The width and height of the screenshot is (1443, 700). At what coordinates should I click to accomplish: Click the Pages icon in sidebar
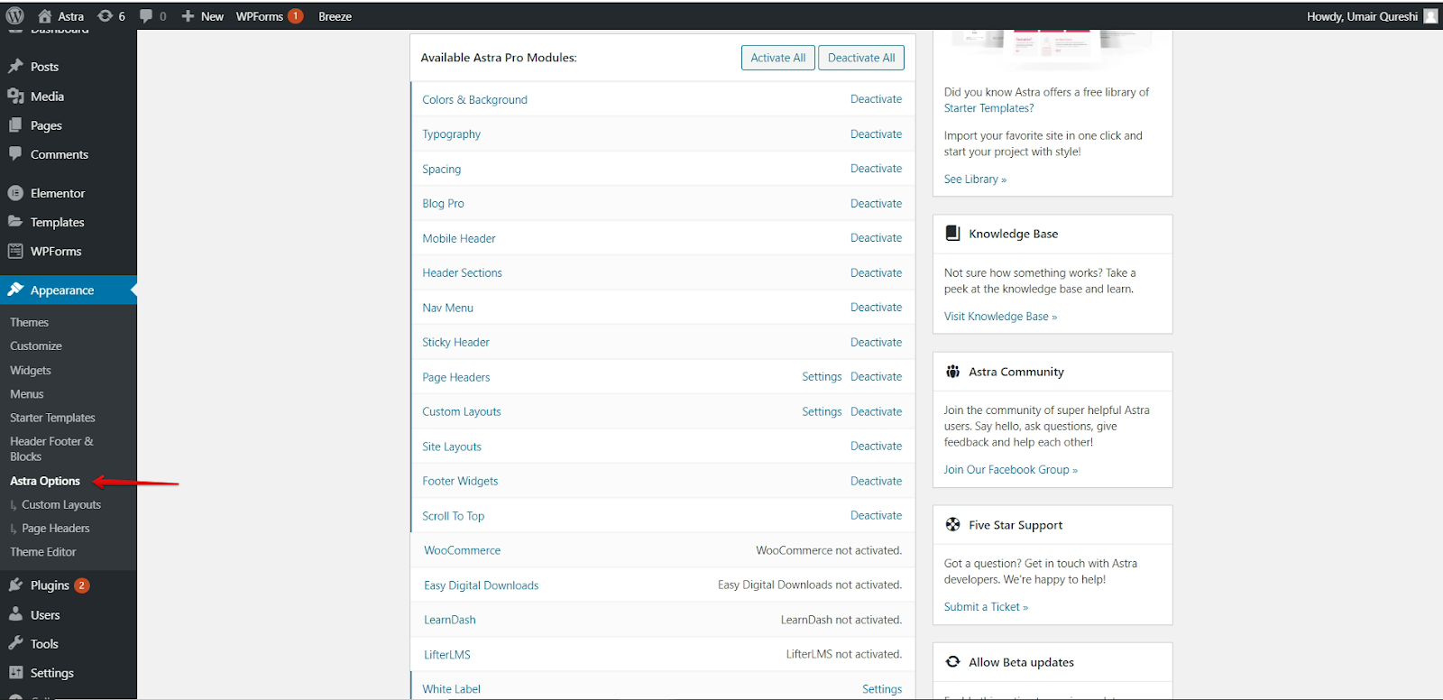(15, 125)
